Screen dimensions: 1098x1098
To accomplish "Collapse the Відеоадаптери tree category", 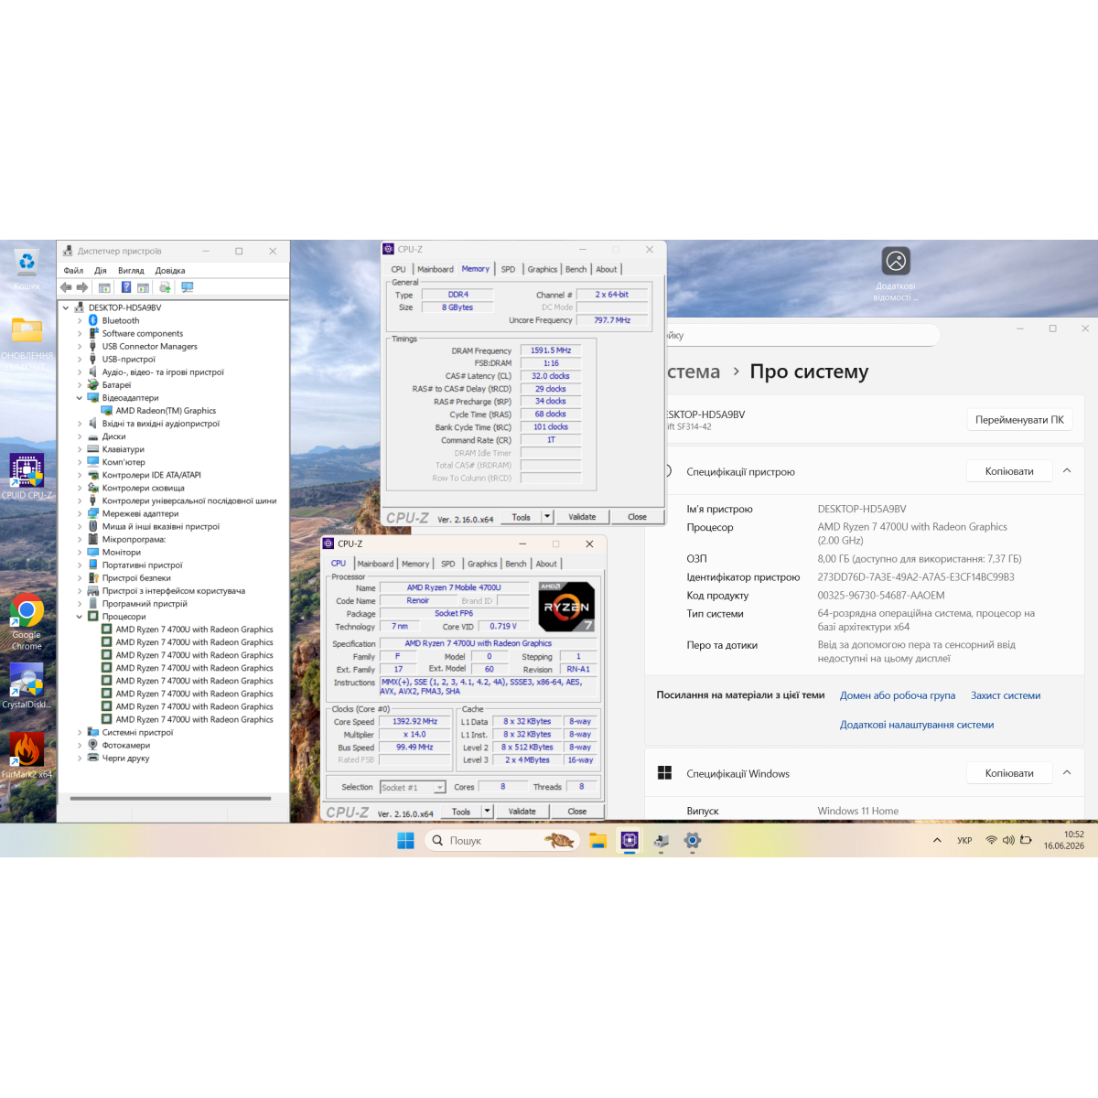I will tap(80, 398).
